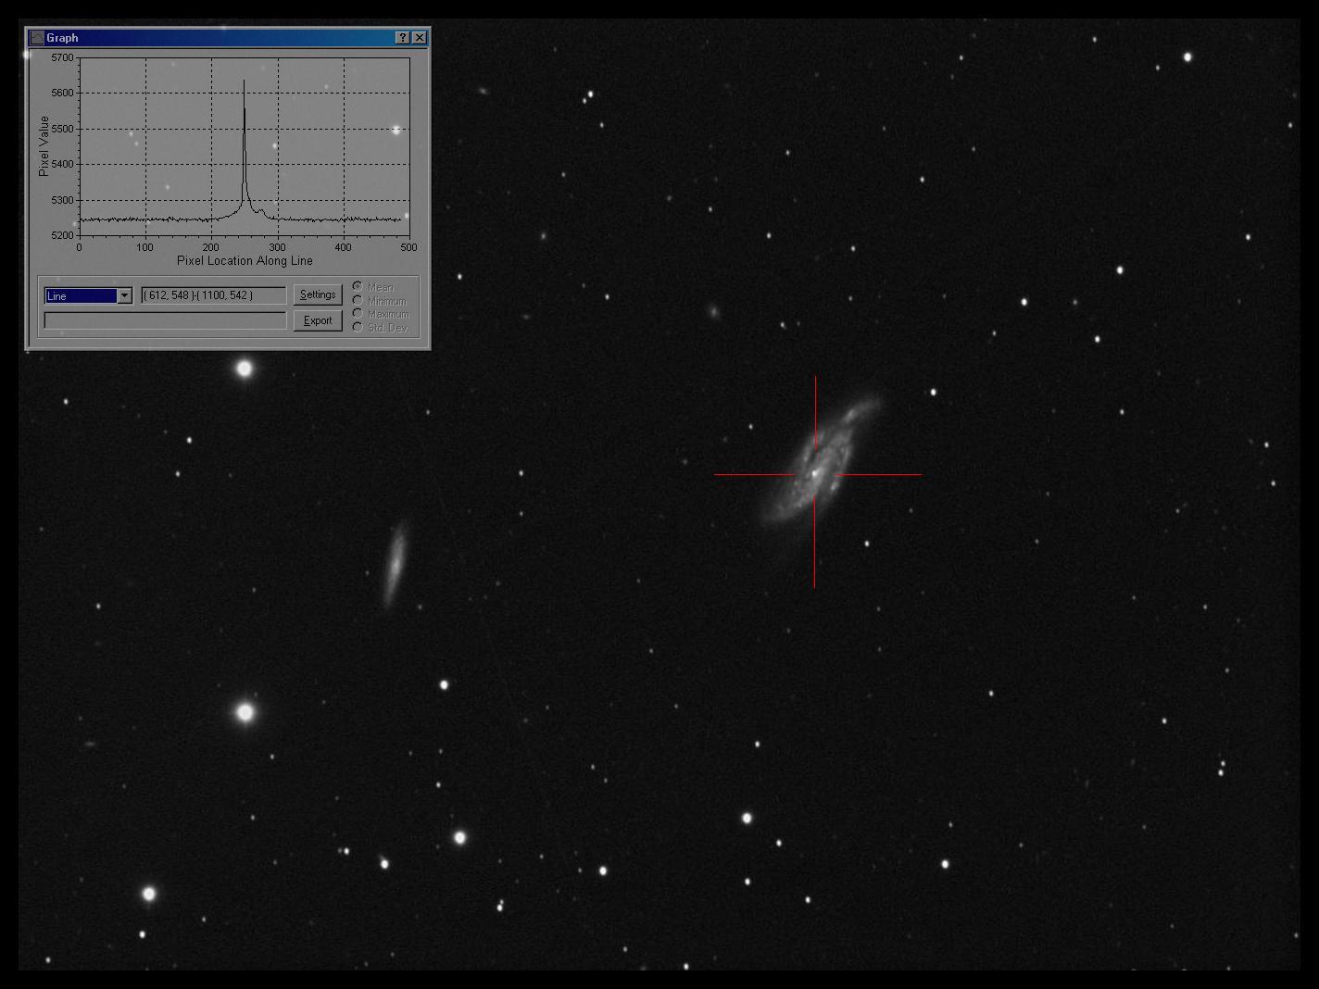Close the Graph dialog window
Screen dimensions: 1319x989
tap(420, 38)
